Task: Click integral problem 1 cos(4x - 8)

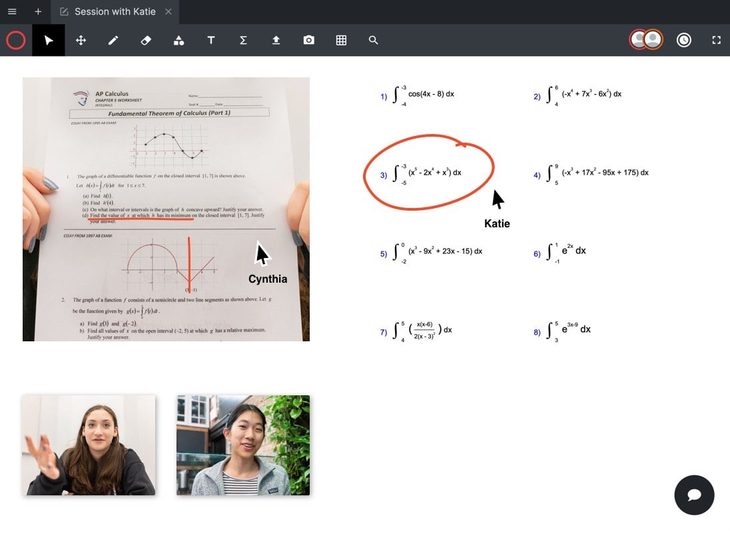Action: (418, 96)
